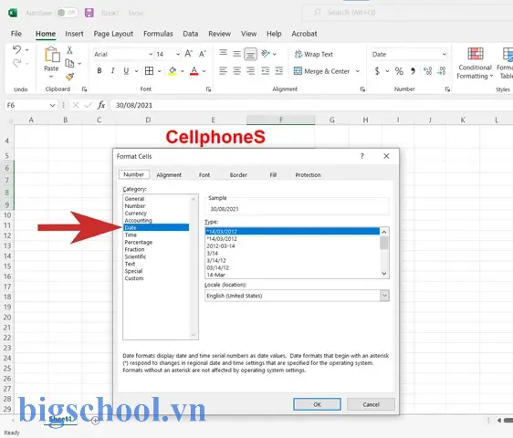Apply the Fill Color bucket
The width and height of the screenshot is (513, 438).
click(173, 70)
